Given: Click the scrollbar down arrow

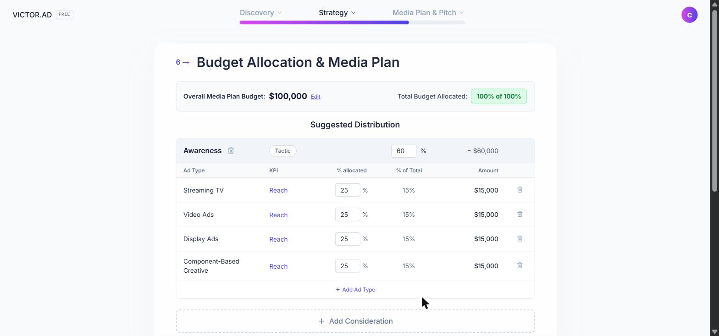Looking at the screenshot, I should (x=714, y=332).
